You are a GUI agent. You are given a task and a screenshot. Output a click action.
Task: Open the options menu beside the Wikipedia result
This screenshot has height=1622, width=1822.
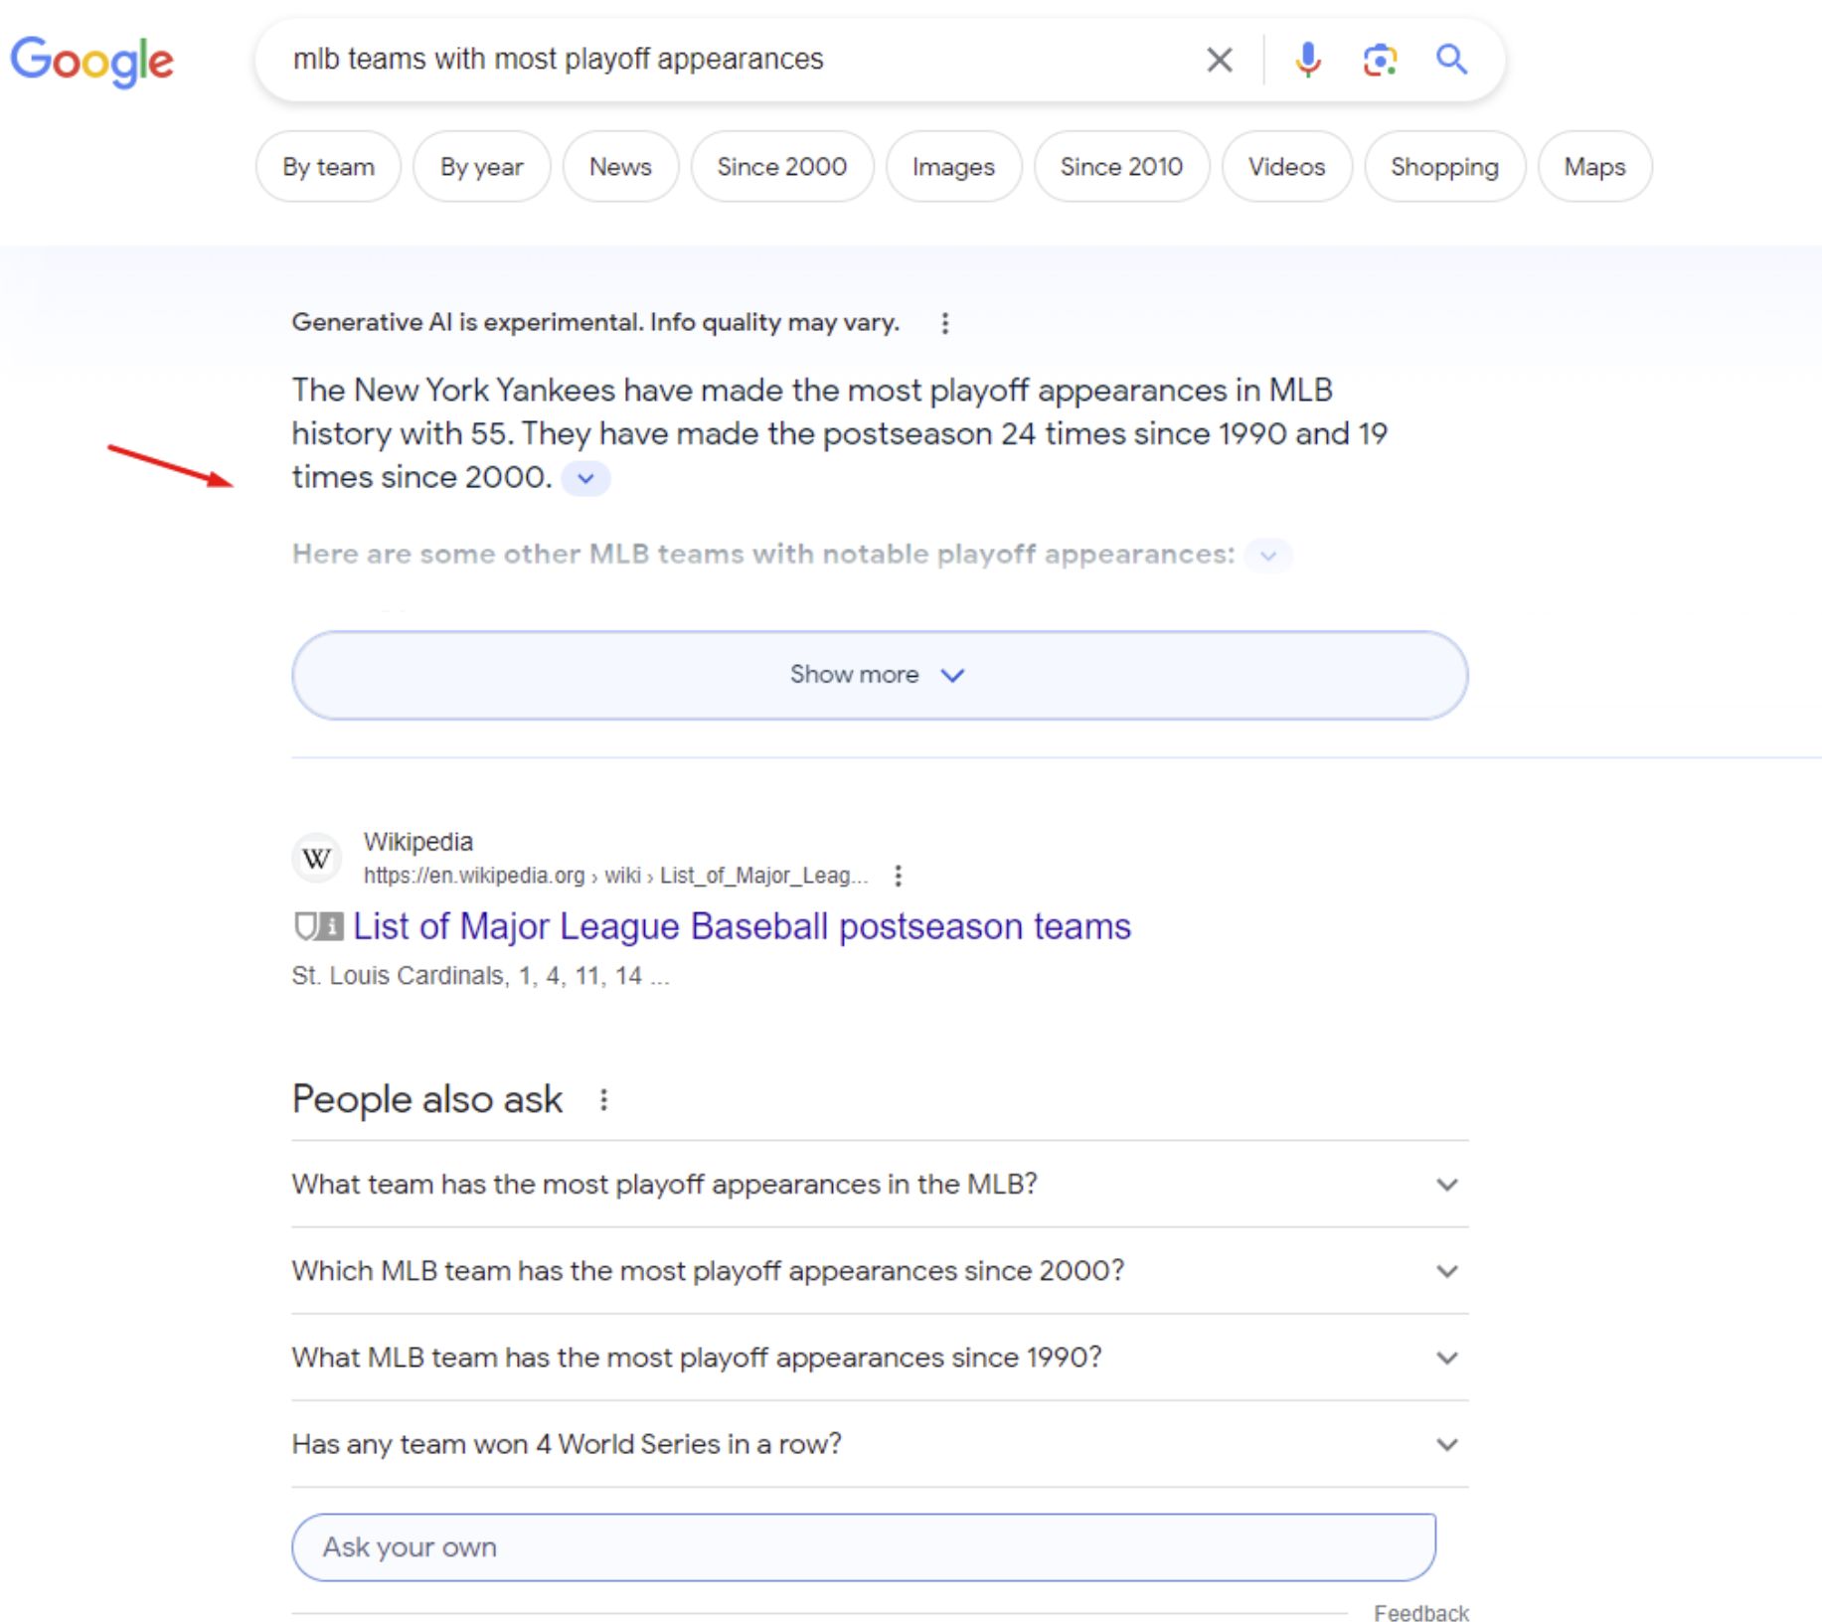point(898,876)
